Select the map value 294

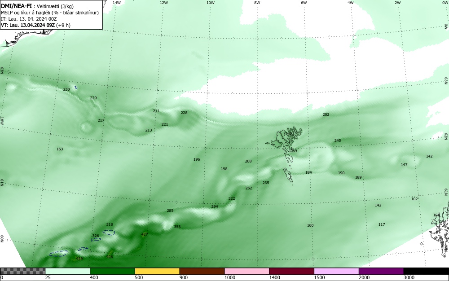(x=215, y=206)
